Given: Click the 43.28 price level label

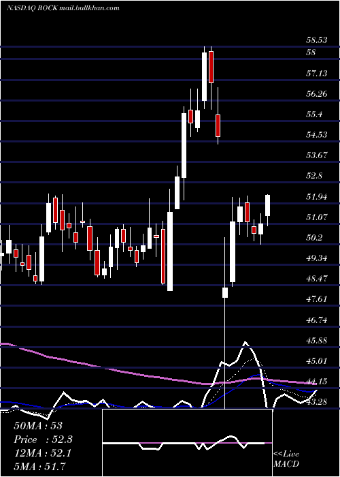Looking at the screenshot, I should click(317, 402).
